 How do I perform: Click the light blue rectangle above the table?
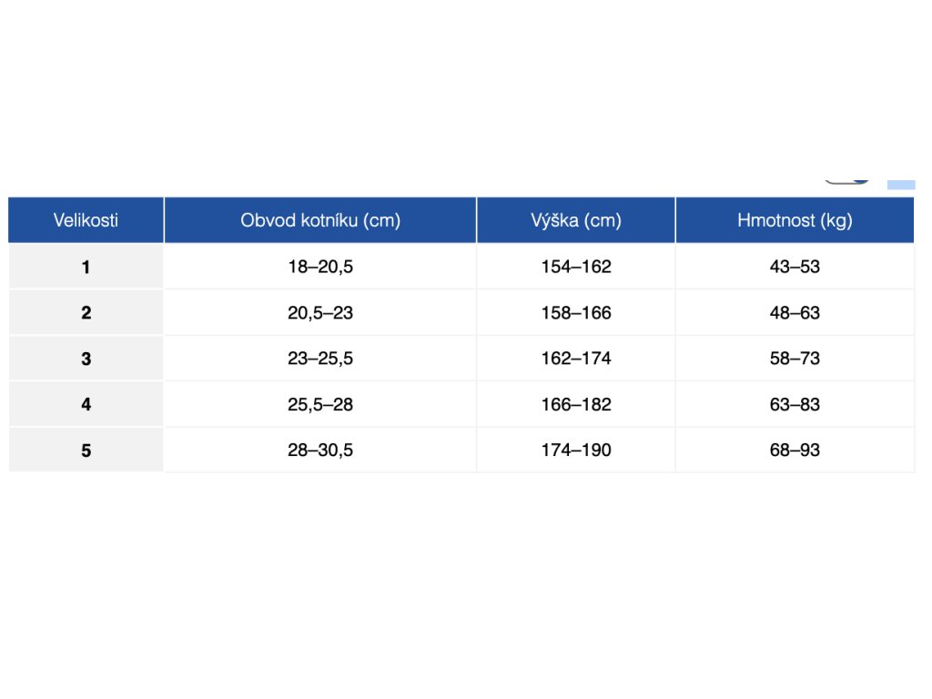coord(900,183)
